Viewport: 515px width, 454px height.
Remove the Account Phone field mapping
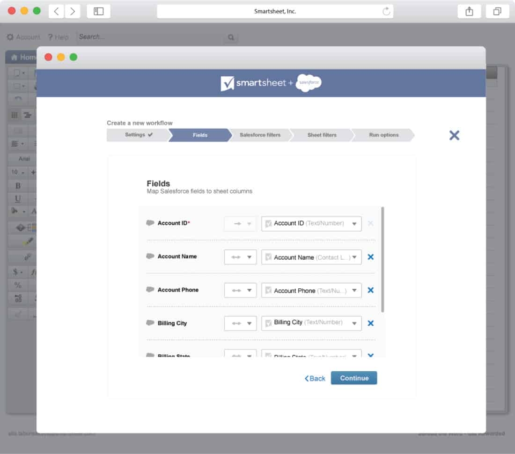point(370,290)
